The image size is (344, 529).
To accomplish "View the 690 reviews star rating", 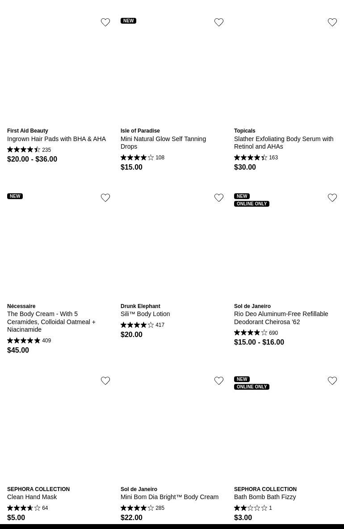I will [256, 333].
